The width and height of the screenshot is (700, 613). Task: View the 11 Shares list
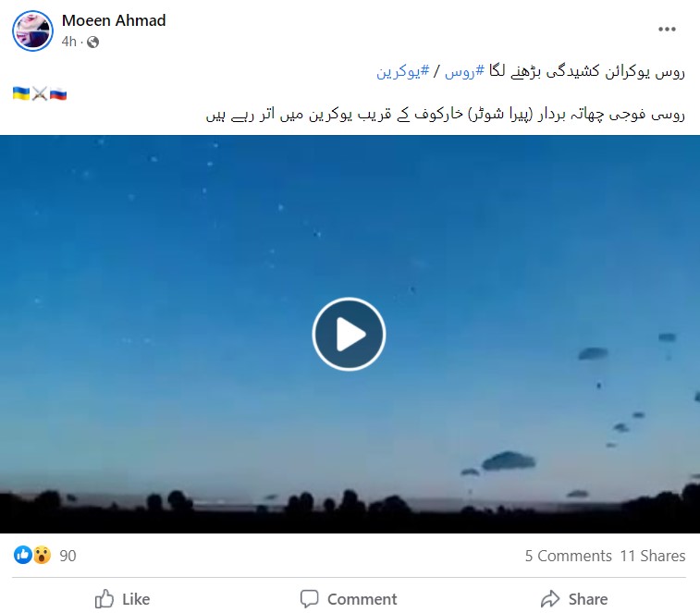point(652,556)
